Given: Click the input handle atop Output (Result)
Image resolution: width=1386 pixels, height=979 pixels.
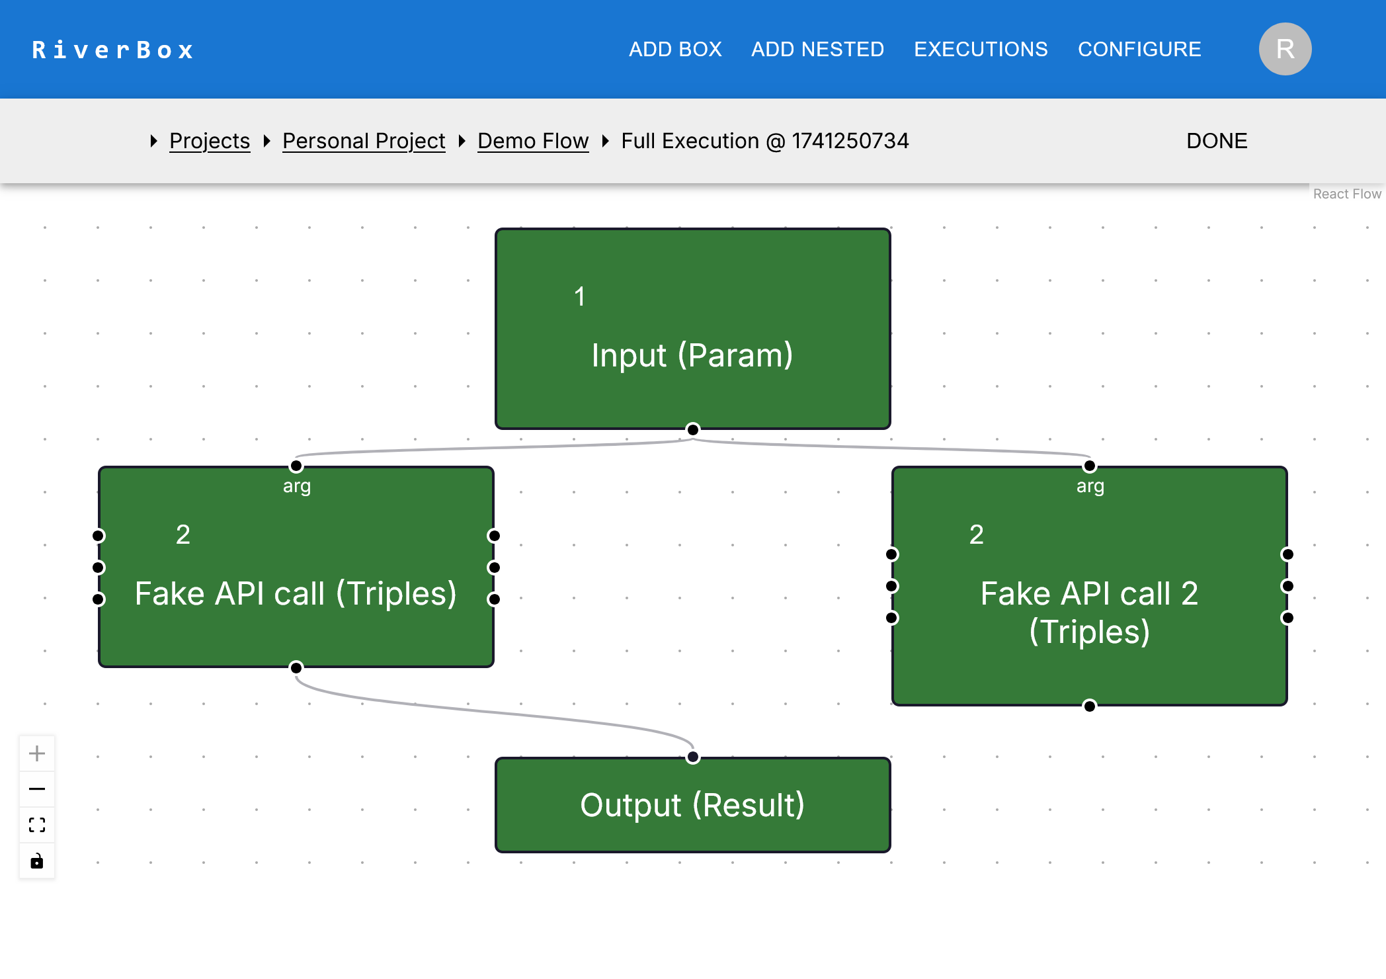Looking at the screenshot, I should (692, 758).
